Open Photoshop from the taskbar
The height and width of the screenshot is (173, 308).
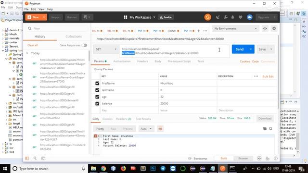pyautogui.click(x=153, y=169)
